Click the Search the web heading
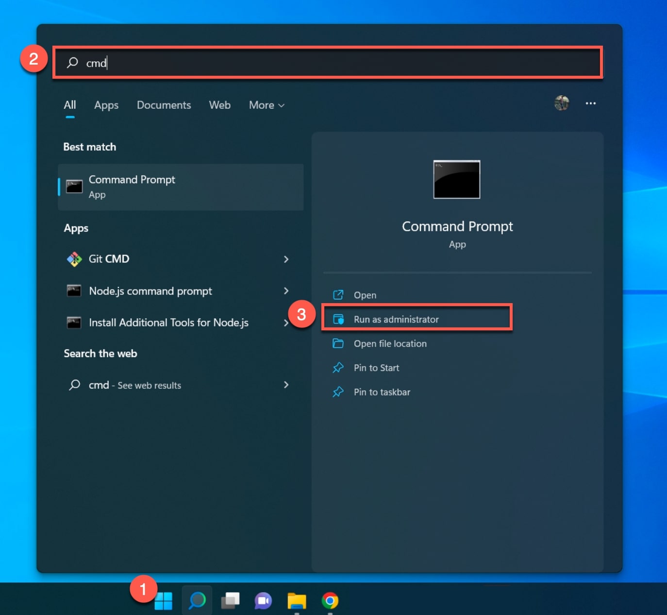 click(x=100, y=354)
